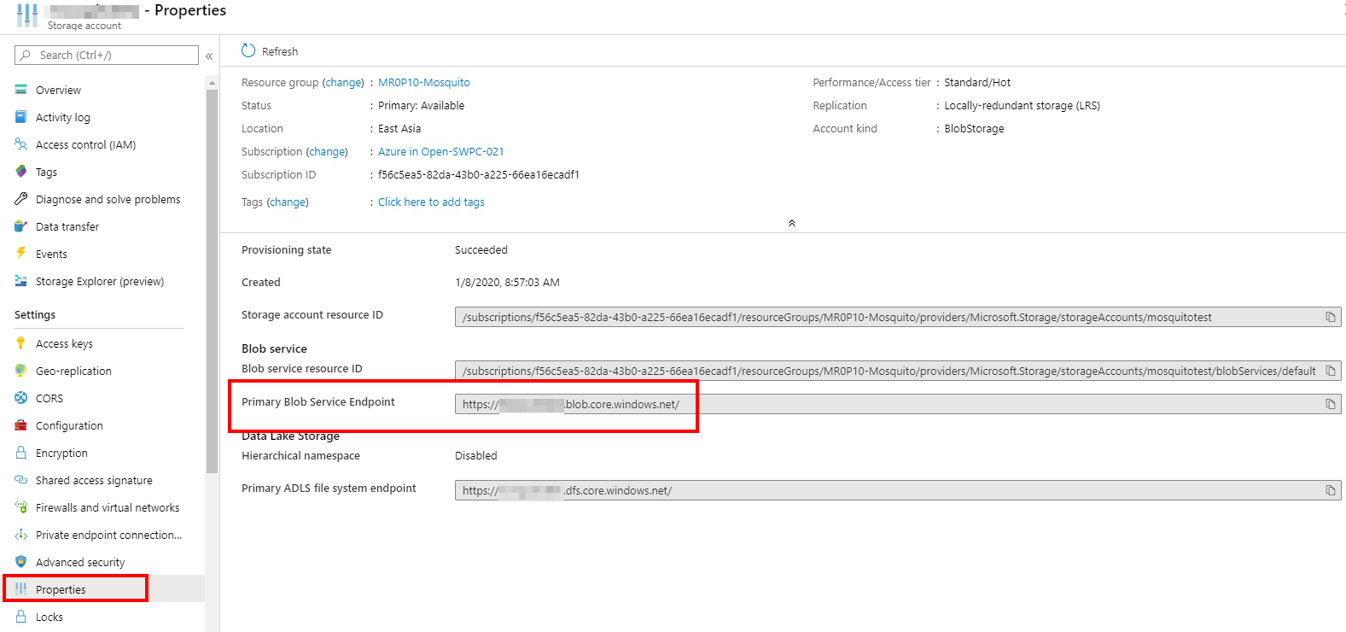This screenshot has height=632, width=1346.
Task: Open MR0P10-Mosquito resource group link
Action: tap(424, 83)
